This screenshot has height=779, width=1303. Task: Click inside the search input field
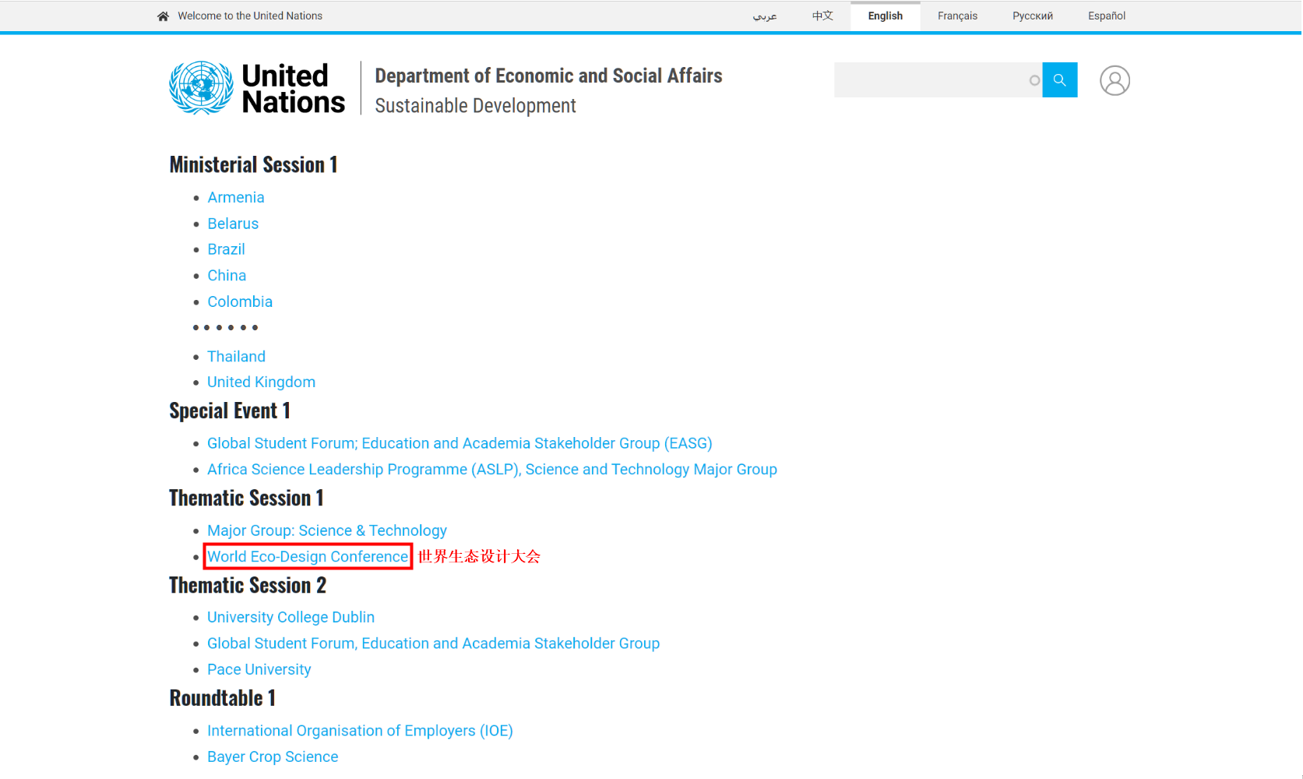(931, 80)
